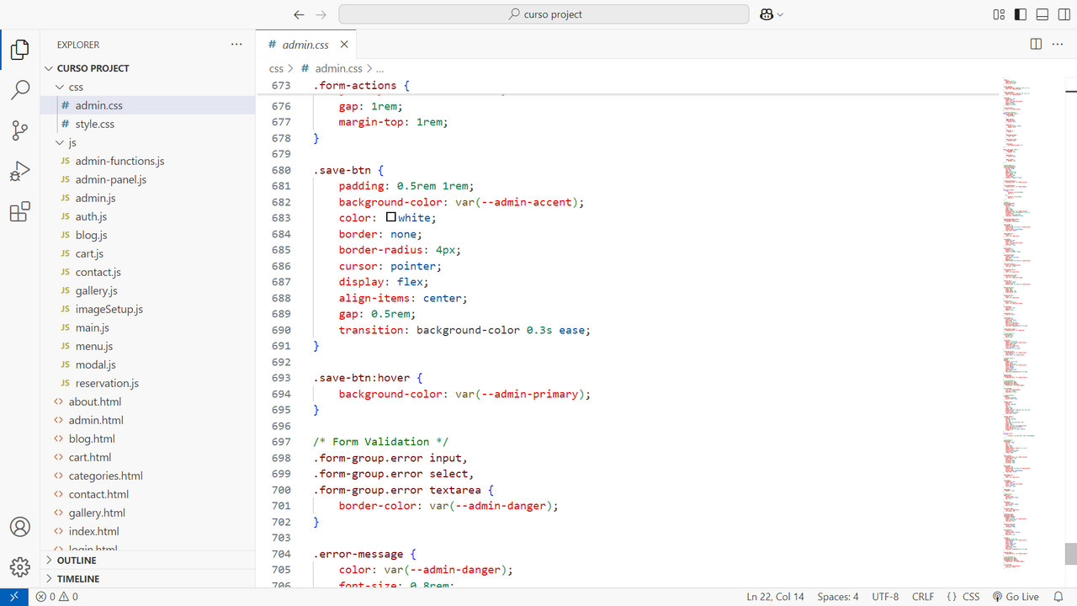This screenshot has height=606, width=1077.
Task: Click the admin.css breadcrumb segment
Action: 338,68
